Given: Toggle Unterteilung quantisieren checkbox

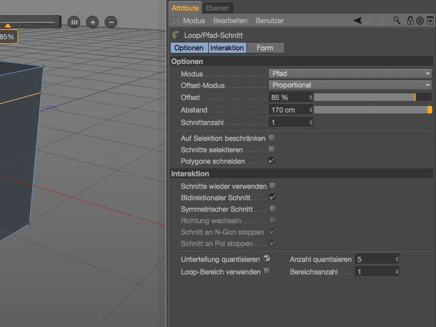Looking at the screenshot, I should (267, 258).
